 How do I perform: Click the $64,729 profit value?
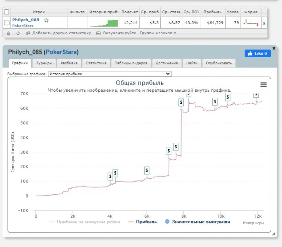point(215,23)
